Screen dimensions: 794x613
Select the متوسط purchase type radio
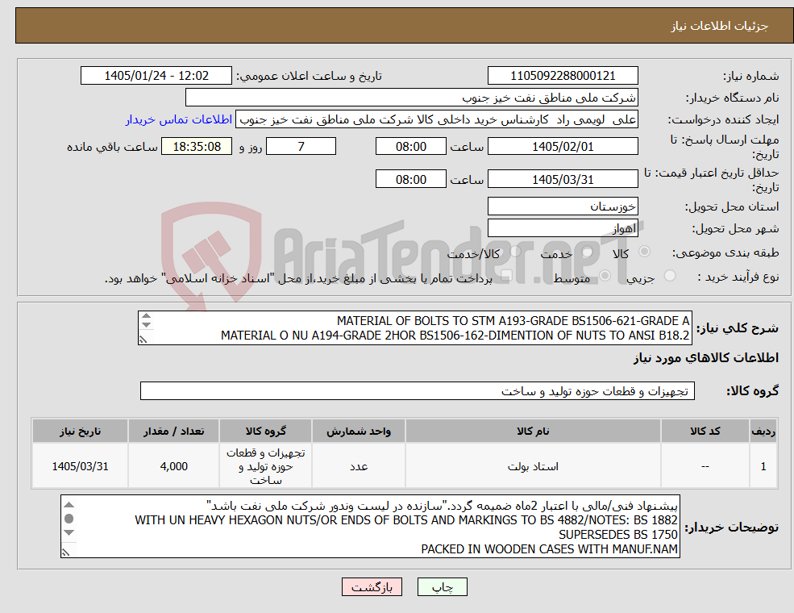tap(605, 276)
